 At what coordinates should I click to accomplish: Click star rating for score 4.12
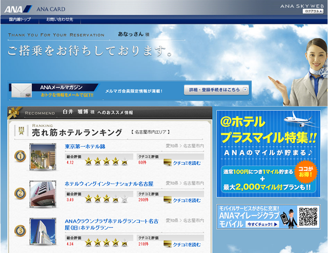click(x=107, y=161)
